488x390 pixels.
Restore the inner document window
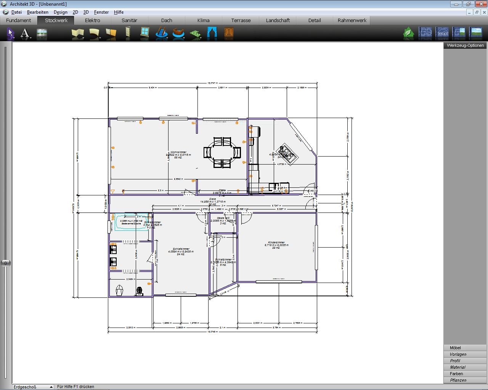click(477, 12)
